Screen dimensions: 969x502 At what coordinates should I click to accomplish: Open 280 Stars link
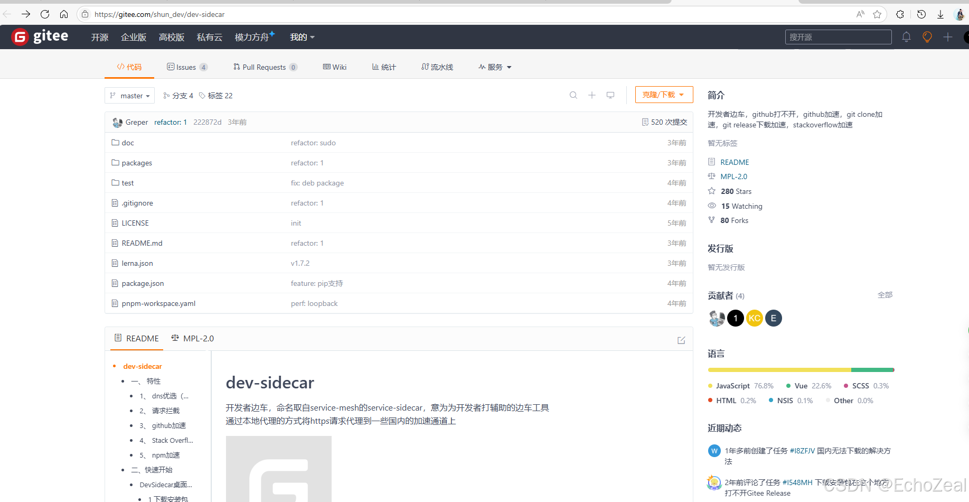736,191
